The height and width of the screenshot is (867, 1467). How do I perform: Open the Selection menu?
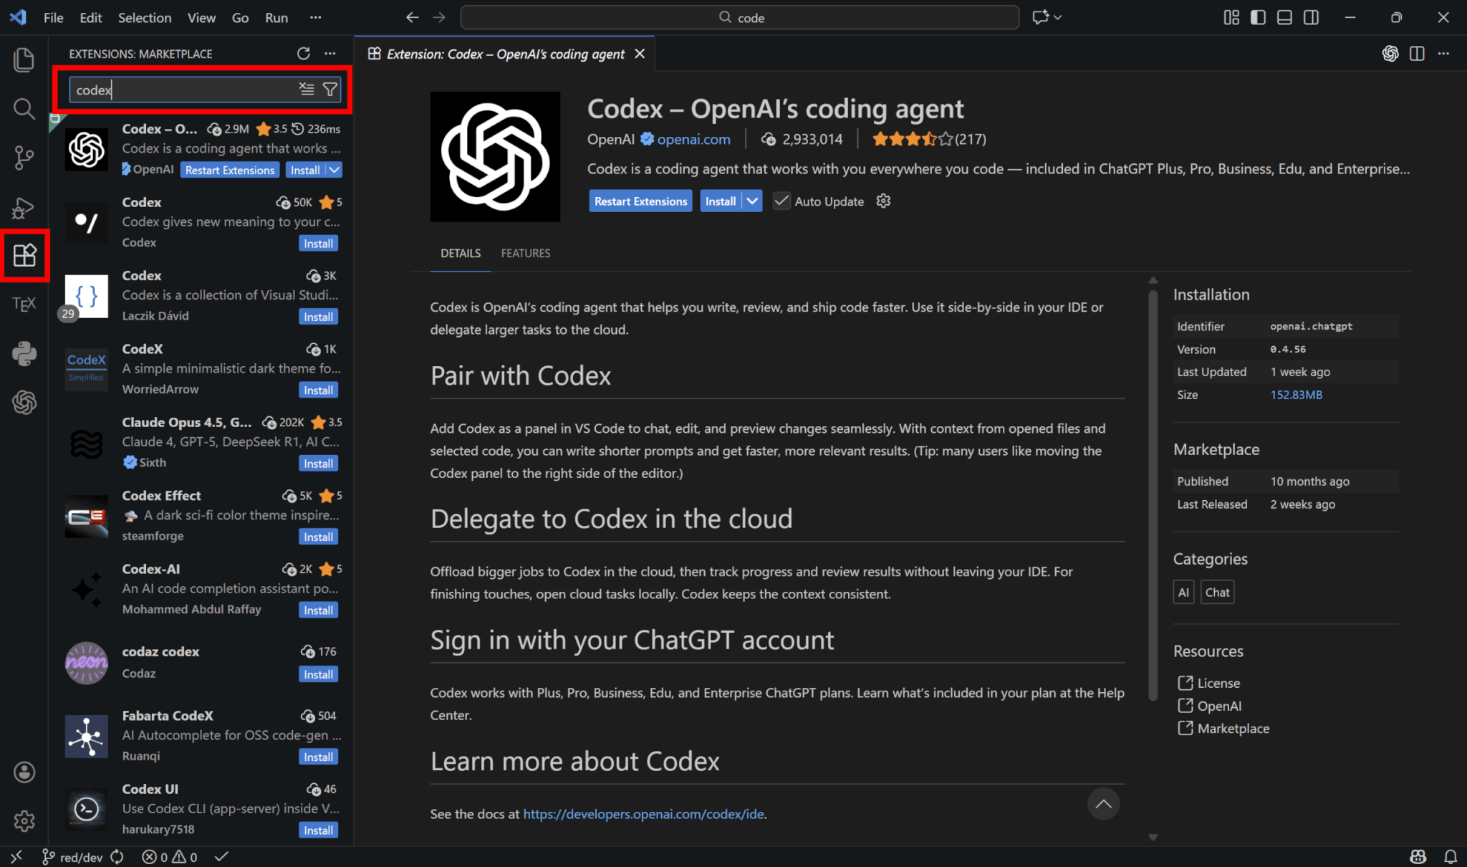[144, 18]
